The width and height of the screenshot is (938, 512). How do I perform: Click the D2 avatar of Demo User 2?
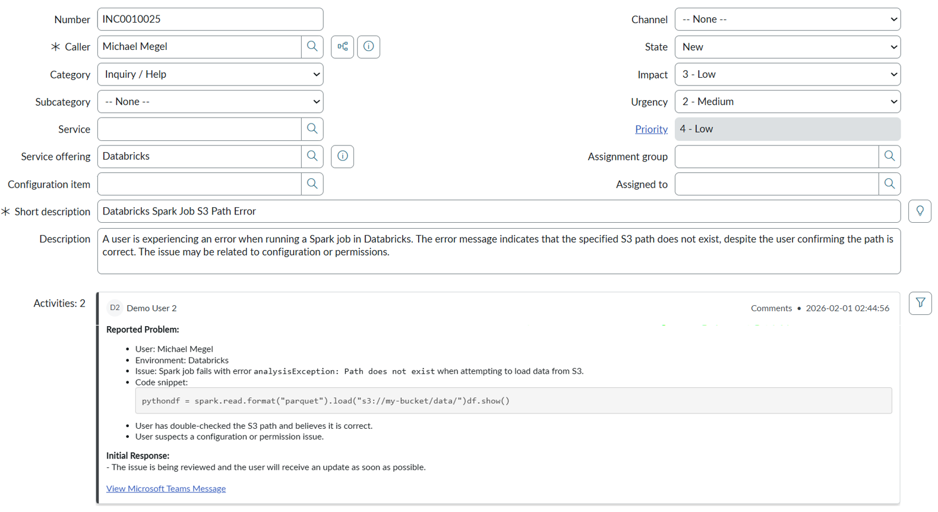point(115,308)
